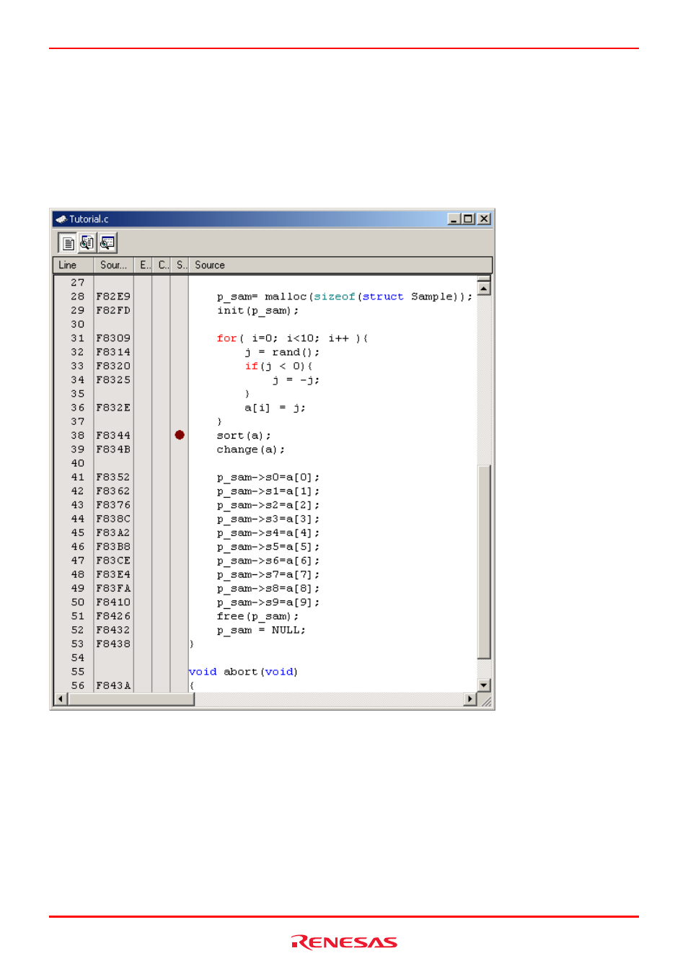Click the p_sam->s9=a[9]; line

point(268,602)
